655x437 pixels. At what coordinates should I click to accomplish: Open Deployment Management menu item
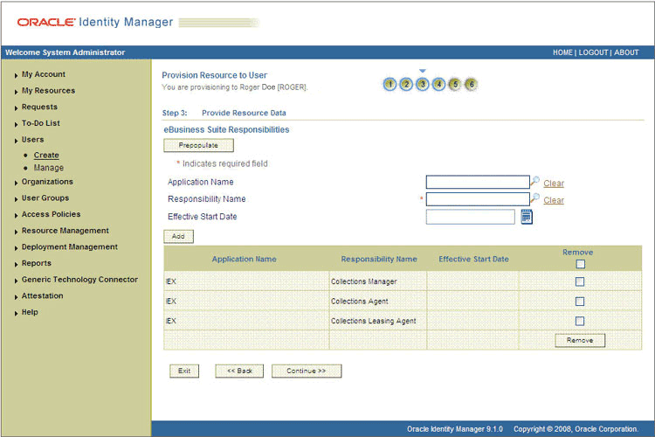coord(69,246)
